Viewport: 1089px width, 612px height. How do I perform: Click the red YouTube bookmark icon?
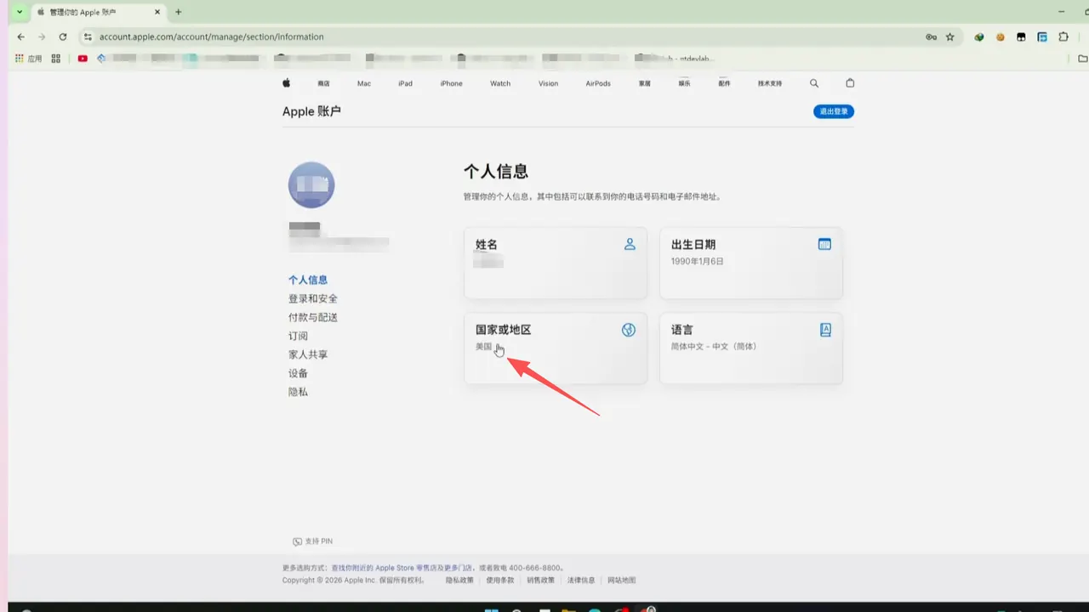point(83,59)
